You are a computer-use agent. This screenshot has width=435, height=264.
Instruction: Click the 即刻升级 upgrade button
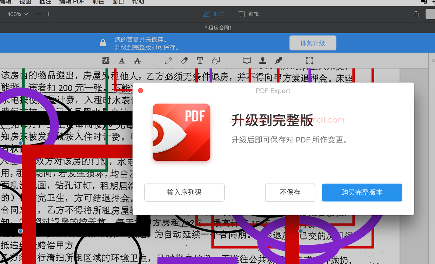point(313,43)
